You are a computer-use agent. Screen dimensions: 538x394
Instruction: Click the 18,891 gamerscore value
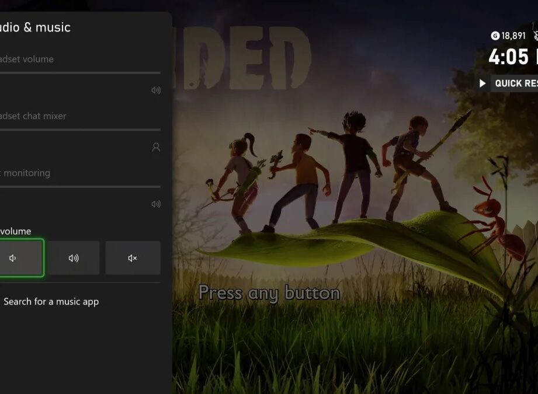tap(513, 36)
